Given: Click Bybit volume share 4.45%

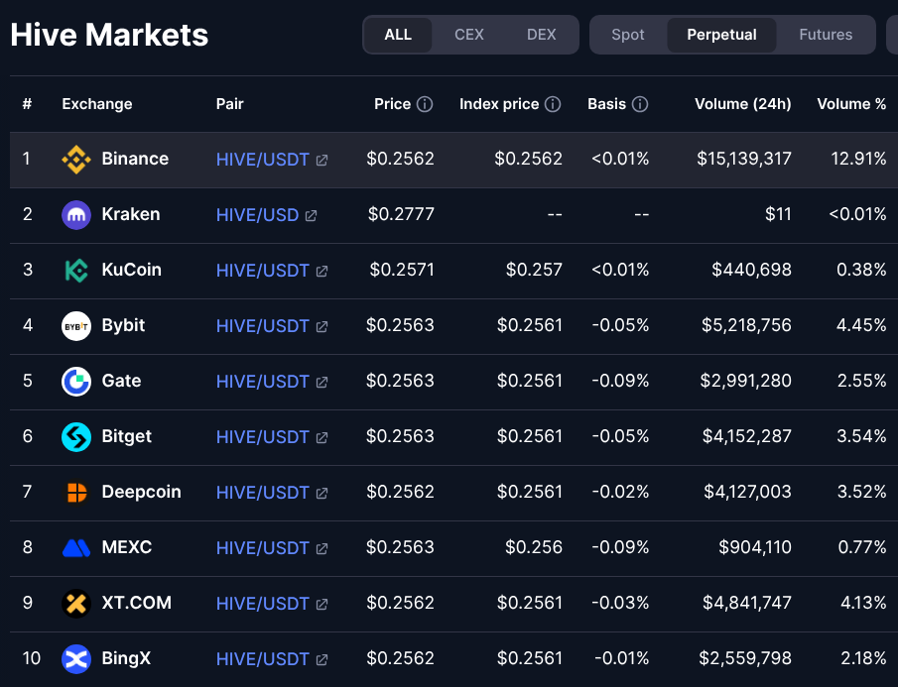Looking at the screenshot, I should 861,325.
